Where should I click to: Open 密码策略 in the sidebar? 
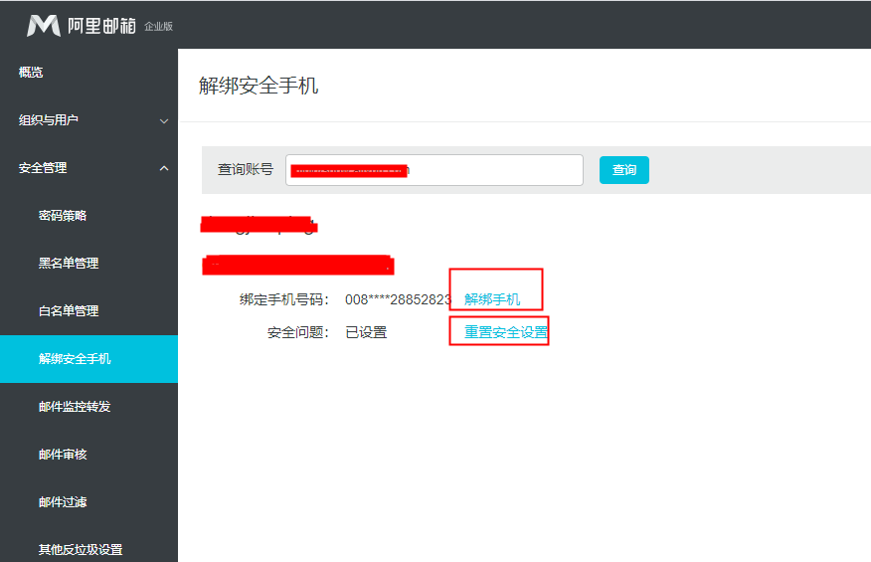click(x=63, y=216)
